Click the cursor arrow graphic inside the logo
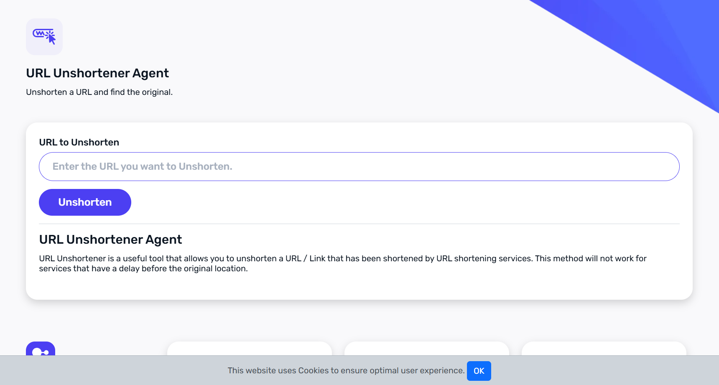 point(51,39)
